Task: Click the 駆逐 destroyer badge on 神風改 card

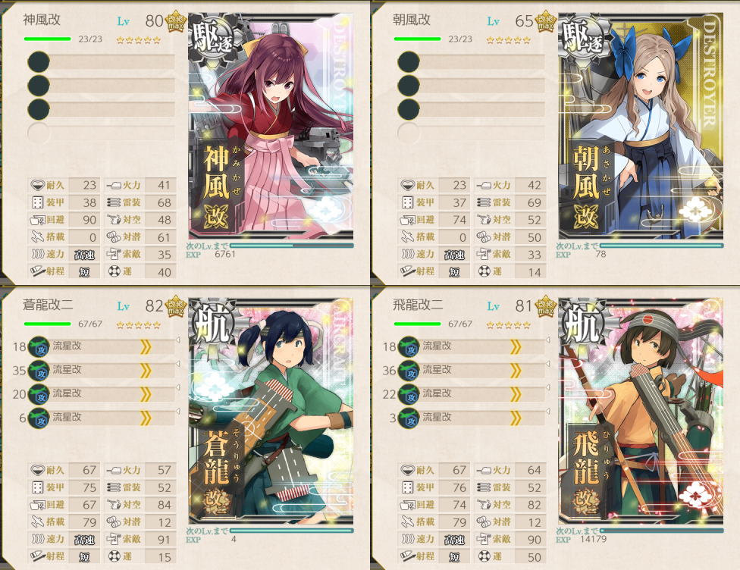Action: (x=212, y=38)
